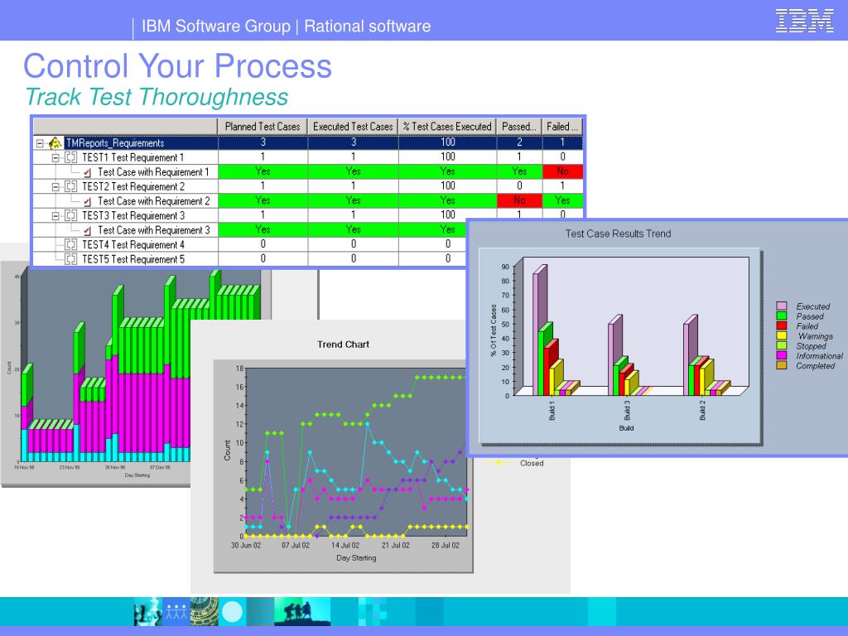Image resolution: width=848 pixels, height=636 pixels.
Task: Select TEST1 Test Requirement 1 row
Action: click(308, 157)
